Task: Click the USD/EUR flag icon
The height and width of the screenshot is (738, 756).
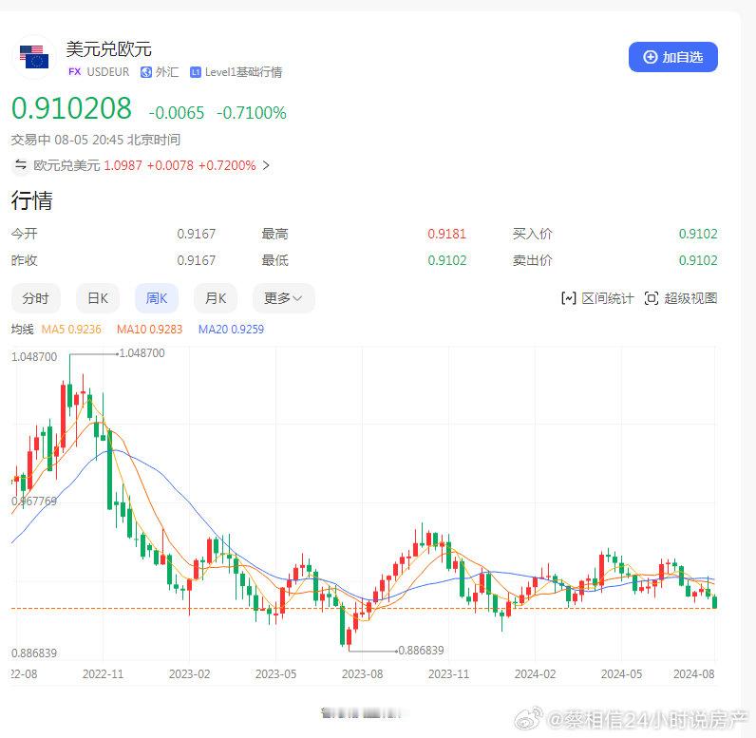Action: tap(34, 57)
